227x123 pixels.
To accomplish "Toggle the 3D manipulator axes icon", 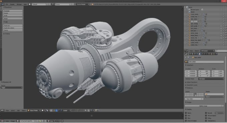I will (54, 110).
